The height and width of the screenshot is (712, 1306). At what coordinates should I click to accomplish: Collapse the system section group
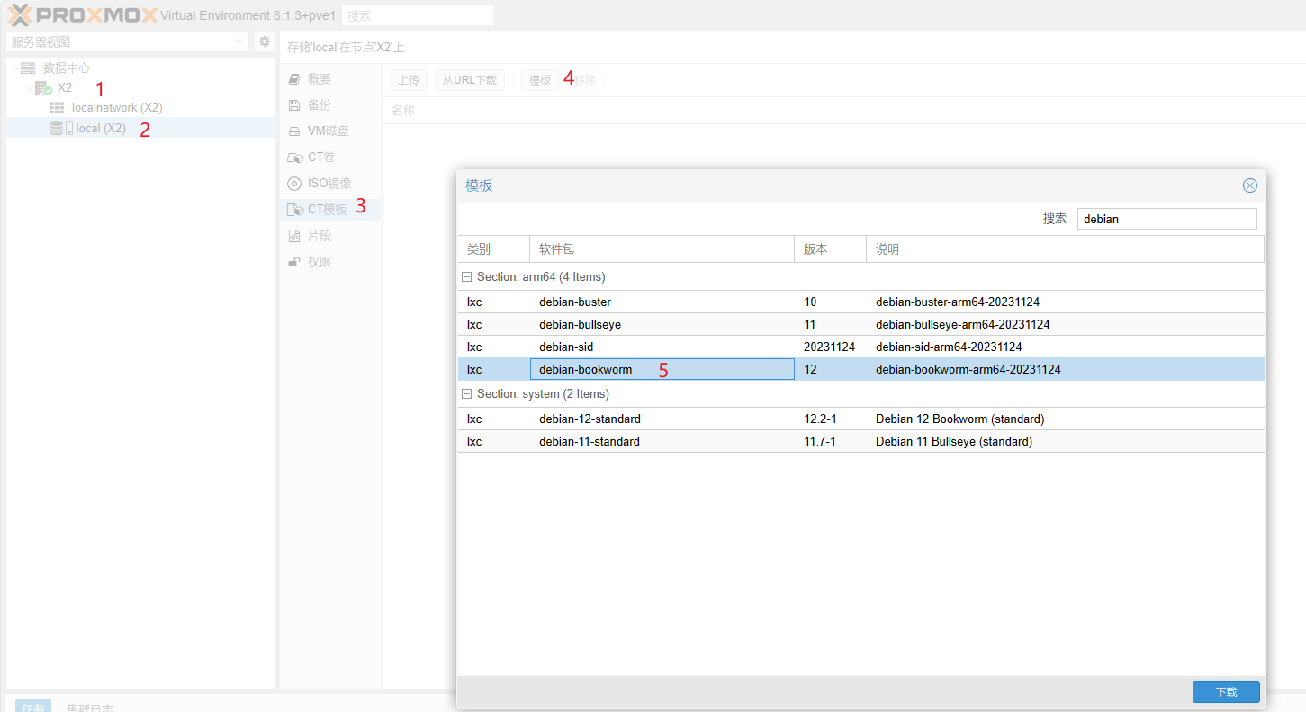[x=466, y=394]
